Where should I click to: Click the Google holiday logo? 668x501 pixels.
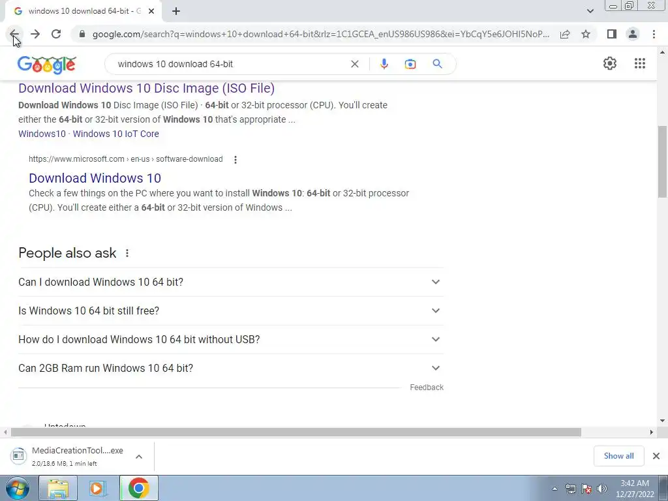point(47,65)
